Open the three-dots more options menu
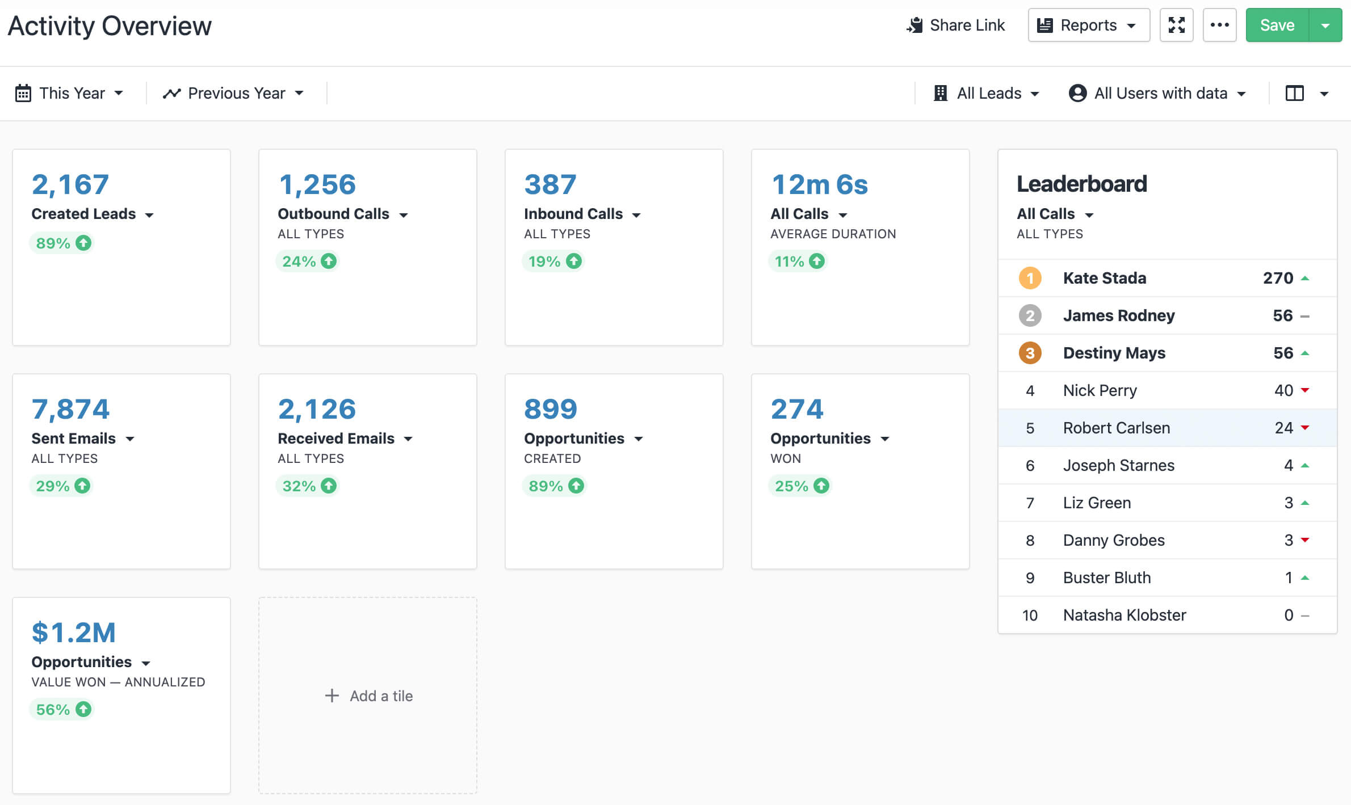 (x=1219, y=25)
